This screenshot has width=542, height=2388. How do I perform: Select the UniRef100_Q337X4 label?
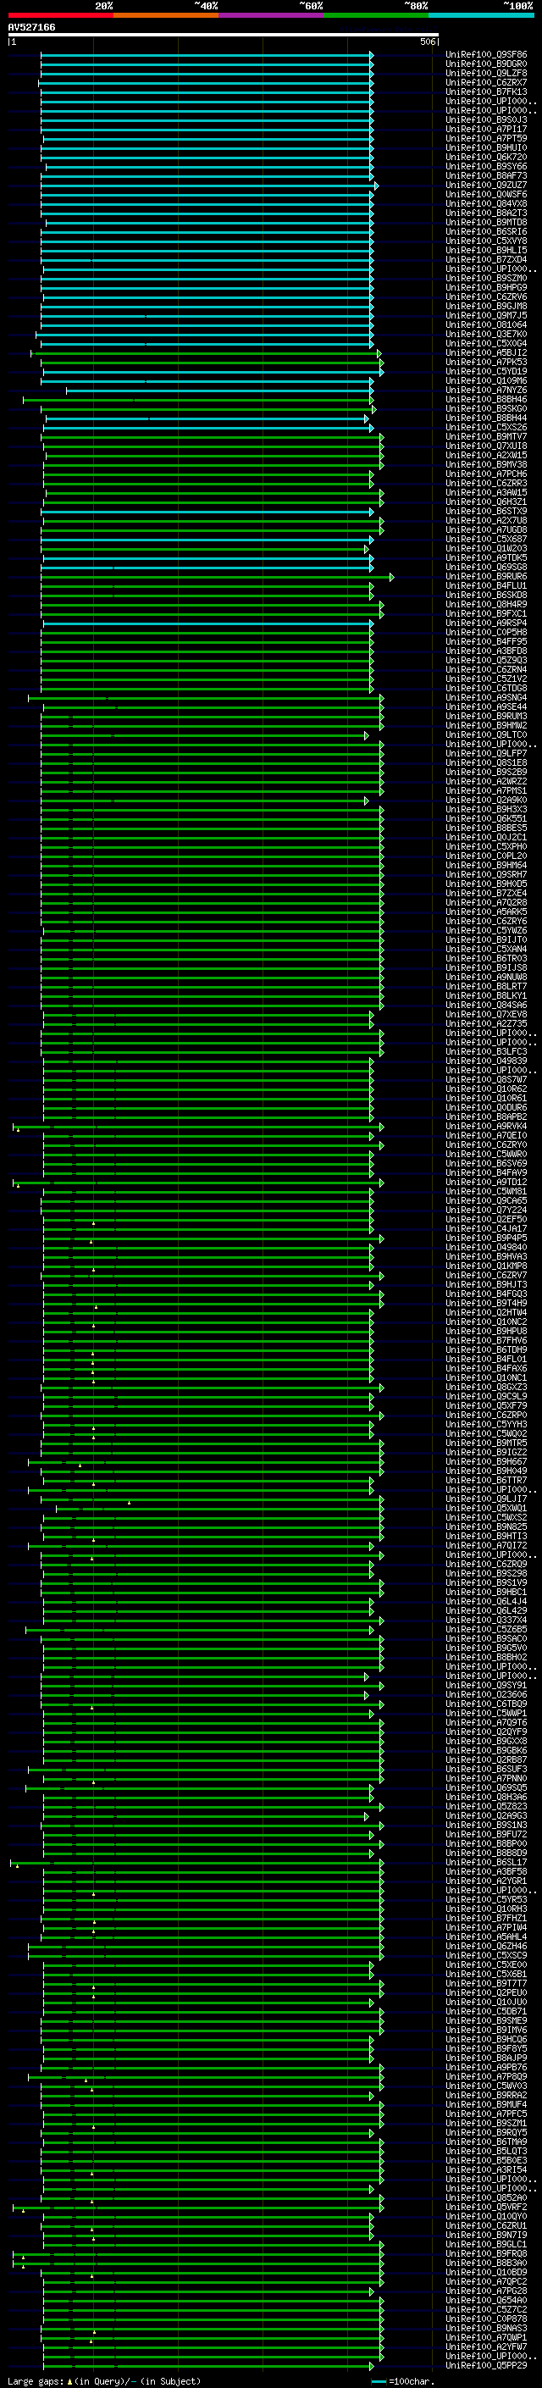coord(486,1620)
